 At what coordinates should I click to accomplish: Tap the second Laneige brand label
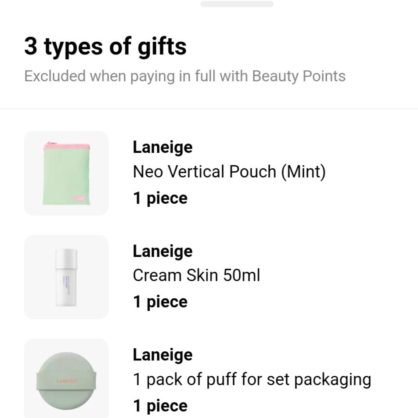point(162,250)
